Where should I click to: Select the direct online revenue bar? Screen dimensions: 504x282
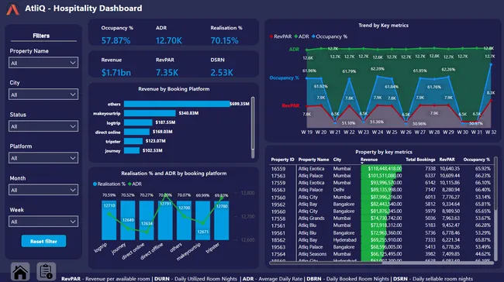pos(136,132)
